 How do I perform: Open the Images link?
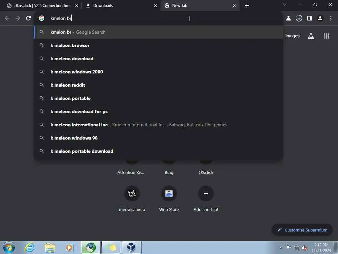292,36
